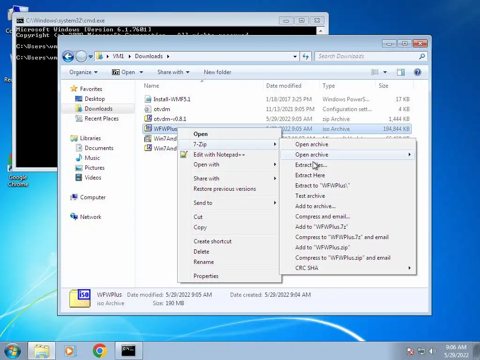Screen dimensions: 480x360
Task: Click the Windows Start orb
Action: click(13, 351)
